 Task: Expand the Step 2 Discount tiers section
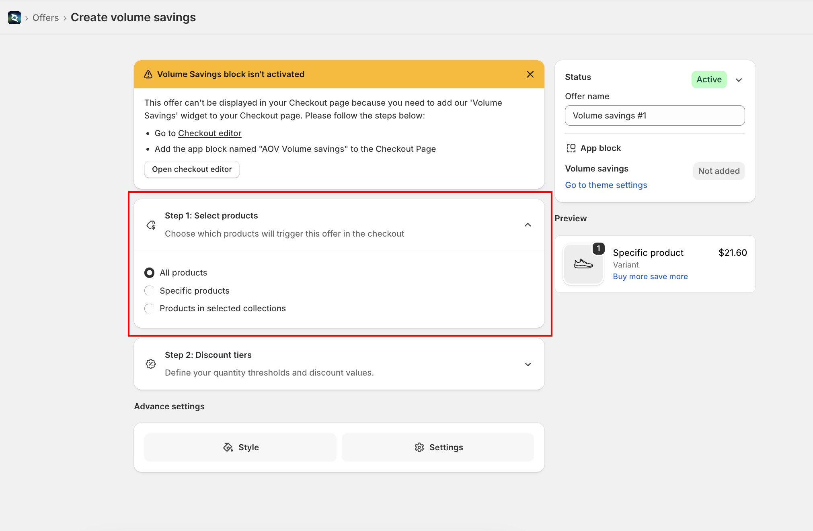point(528,364)
